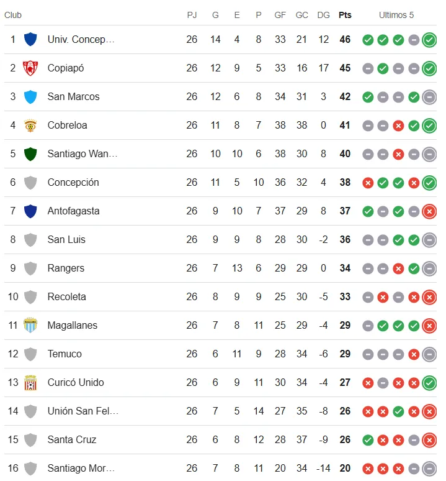Select the Recoleta club name

pyautogui.click(x=67, y=296)
